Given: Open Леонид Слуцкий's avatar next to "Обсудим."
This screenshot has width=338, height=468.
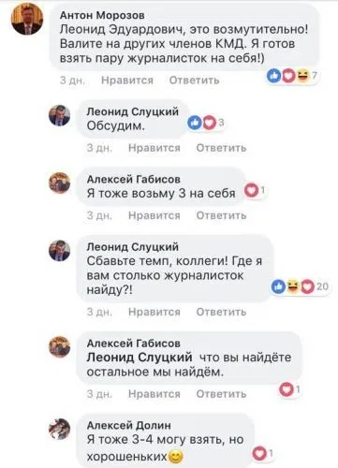Looking at the screenshot, I should (x=59, y=115).
